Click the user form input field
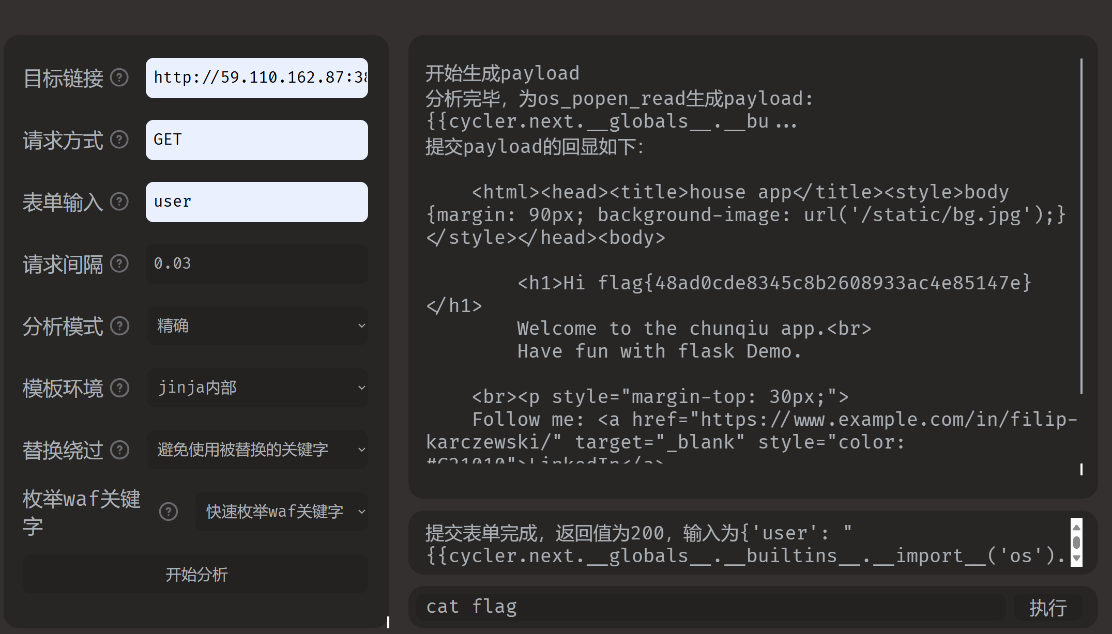Image resolution: width=1112 pixels, height=634 pixels. click(x=257, y=202)
